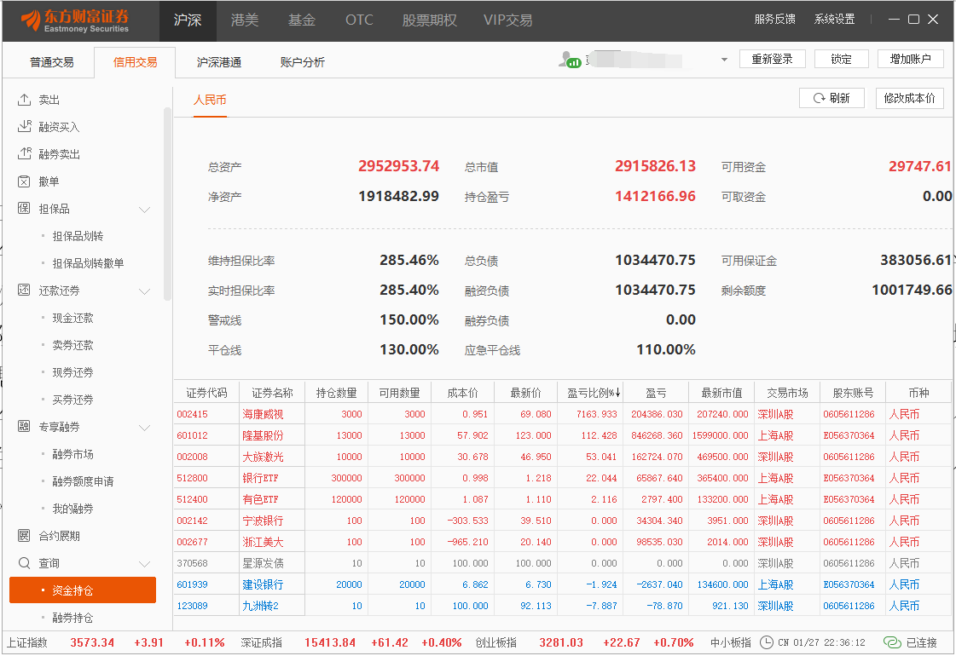
Task: Click the 修改成本价 button
Action: 910,98
